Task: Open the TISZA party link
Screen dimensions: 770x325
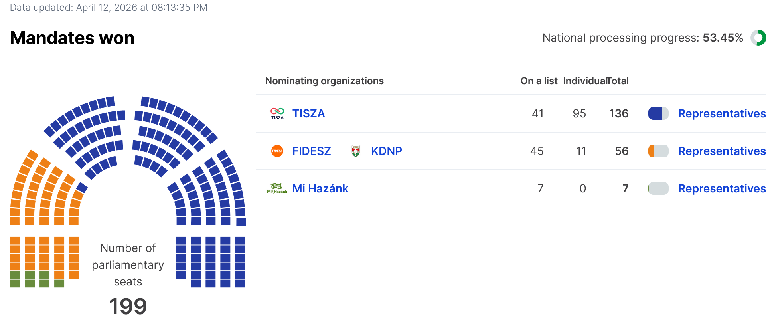Action: pyautogui.click(x=308, y=113)
